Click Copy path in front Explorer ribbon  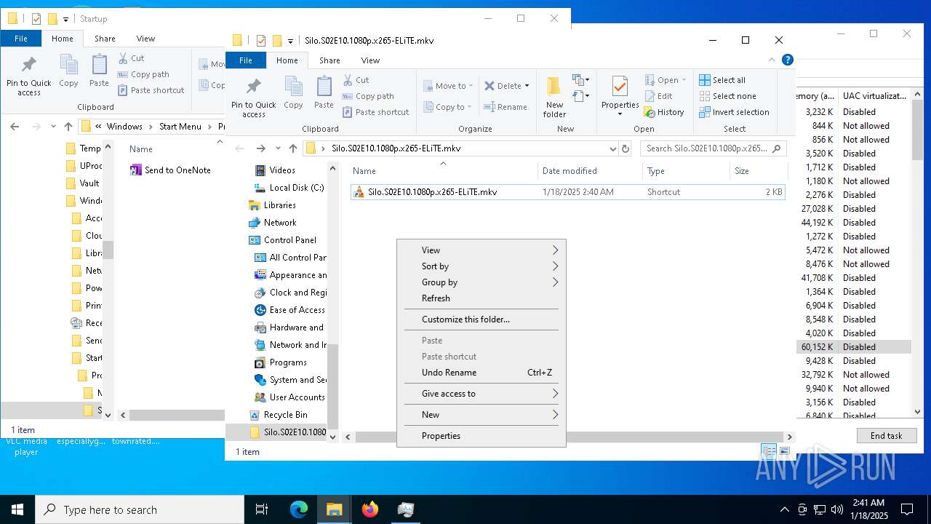click(368, 96)
